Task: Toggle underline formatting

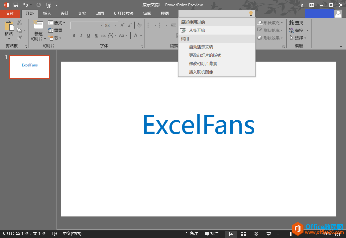Action: pos(88,36)
